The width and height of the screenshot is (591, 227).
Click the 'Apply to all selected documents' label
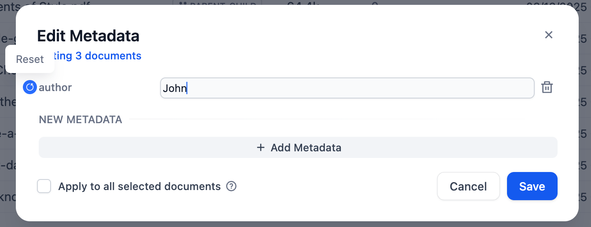(139, 187)
